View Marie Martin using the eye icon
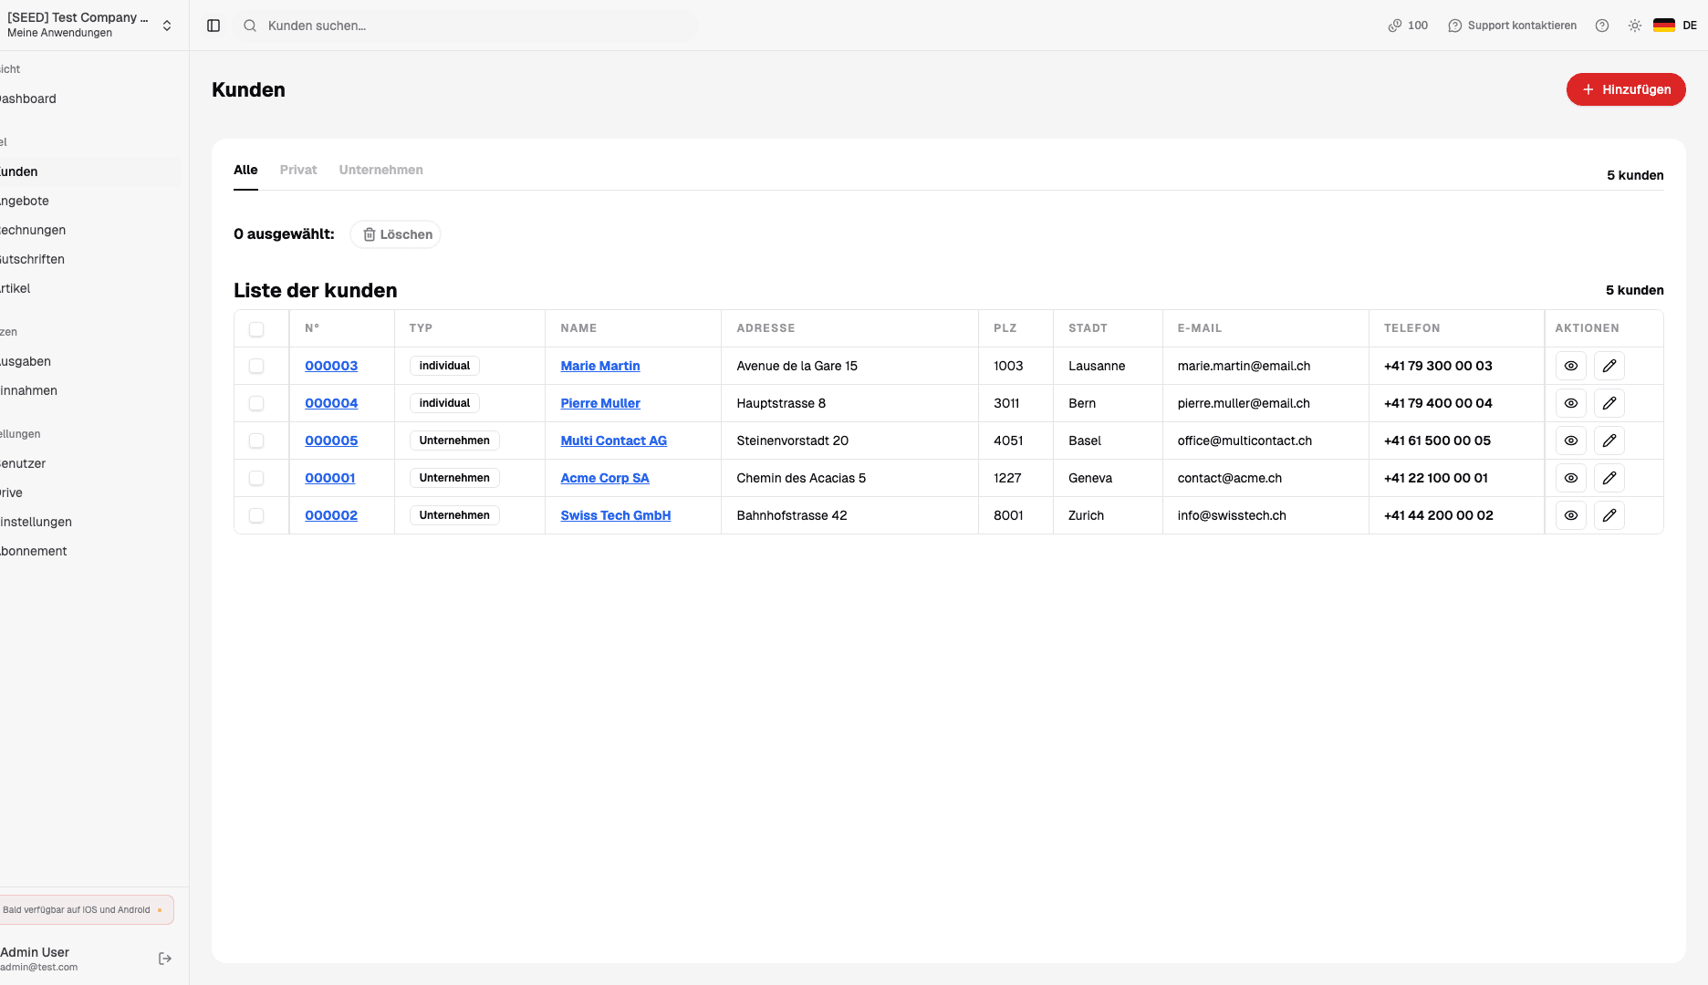Image resolution: width=1708 pixels, height=985 pixels. pos(1570,366)
